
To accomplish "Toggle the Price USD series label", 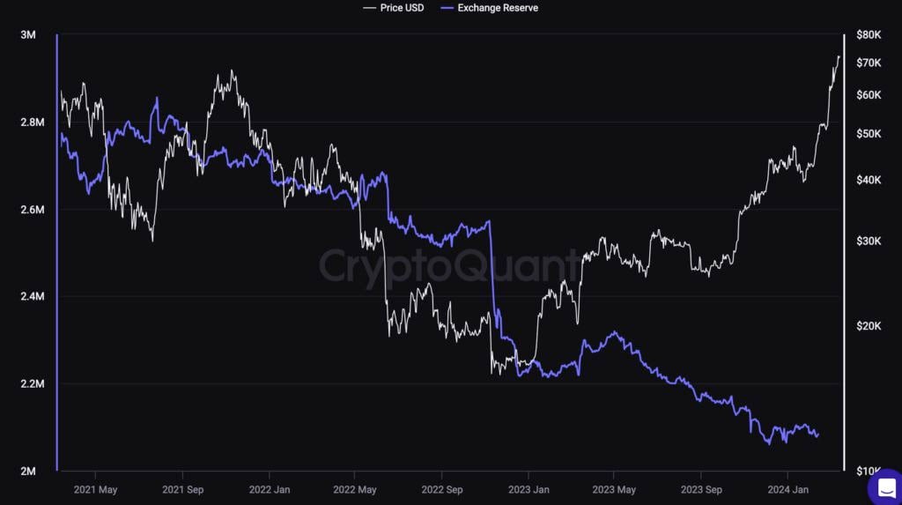I will pyautogui.click(x=403, y=8).
